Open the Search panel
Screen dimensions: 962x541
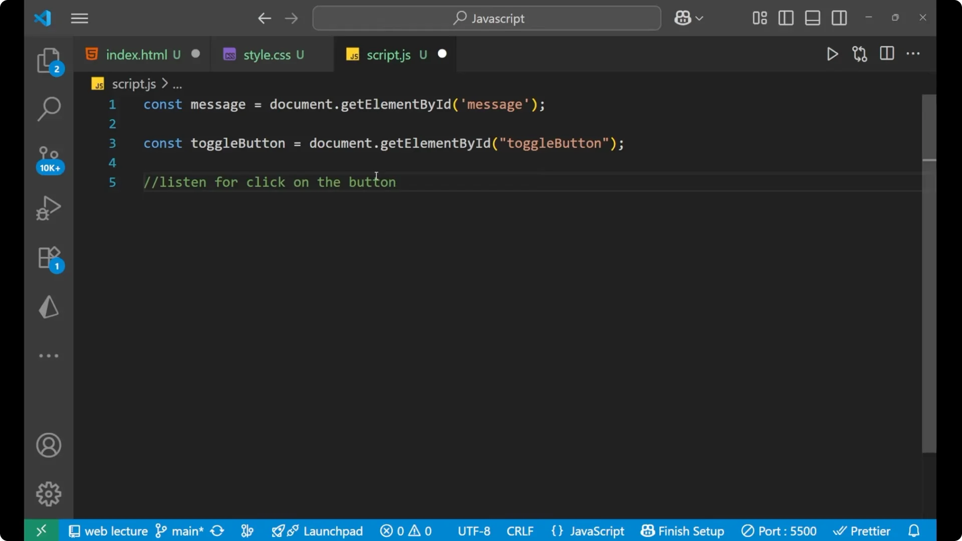pos(49,108)
